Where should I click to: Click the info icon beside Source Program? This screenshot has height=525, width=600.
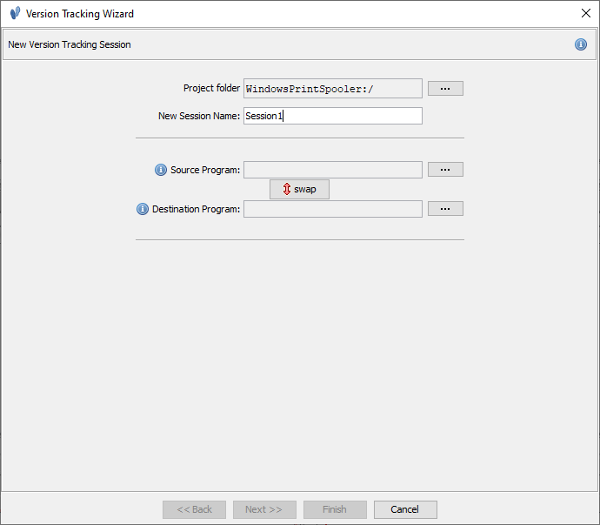click(x=161, y=170)
